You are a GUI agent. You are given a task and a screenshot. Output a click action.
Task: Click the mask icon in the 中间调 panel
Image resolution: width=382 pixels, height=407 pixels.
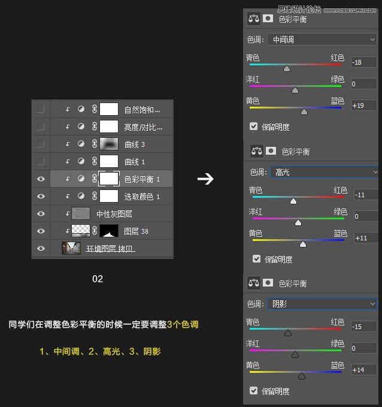pos(268,19)
